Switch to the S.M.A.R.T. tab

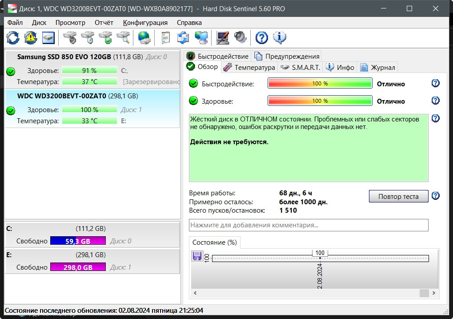click(x=301, y=67)
